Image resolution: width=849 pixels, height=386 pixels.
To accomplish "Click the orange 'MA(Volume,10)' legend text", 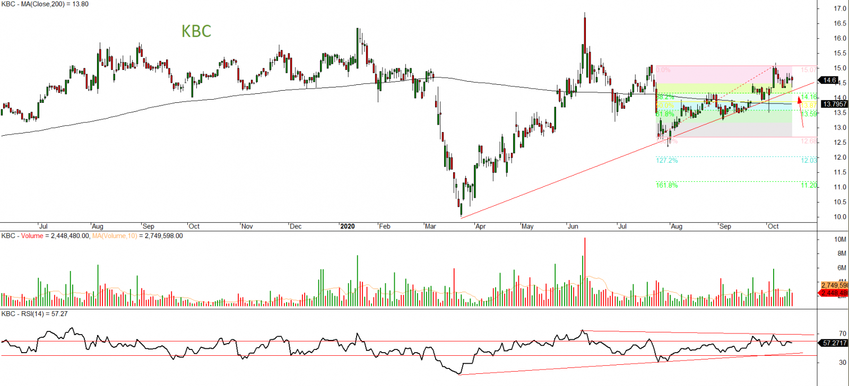I will tap(115, 236).
